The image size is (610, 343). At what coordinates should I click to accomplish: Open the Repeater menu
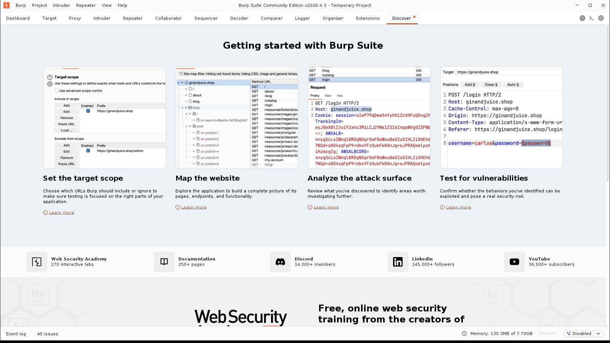point(86,5)
